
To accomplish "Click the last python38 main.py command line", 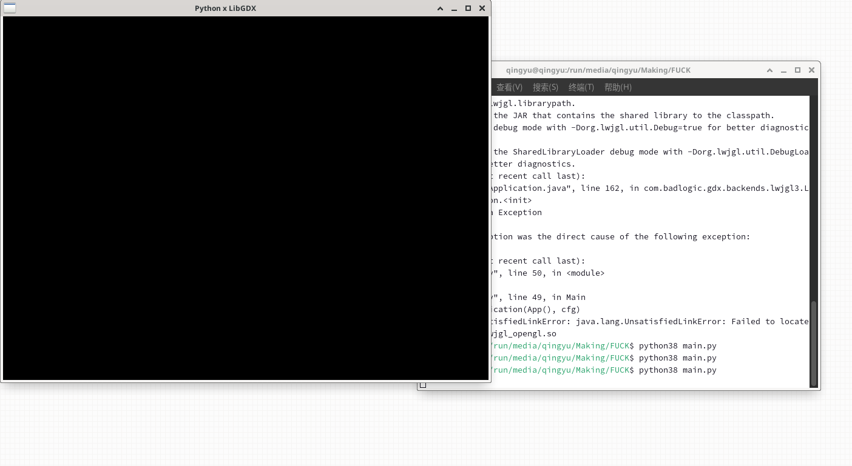I will pos(677,370).
